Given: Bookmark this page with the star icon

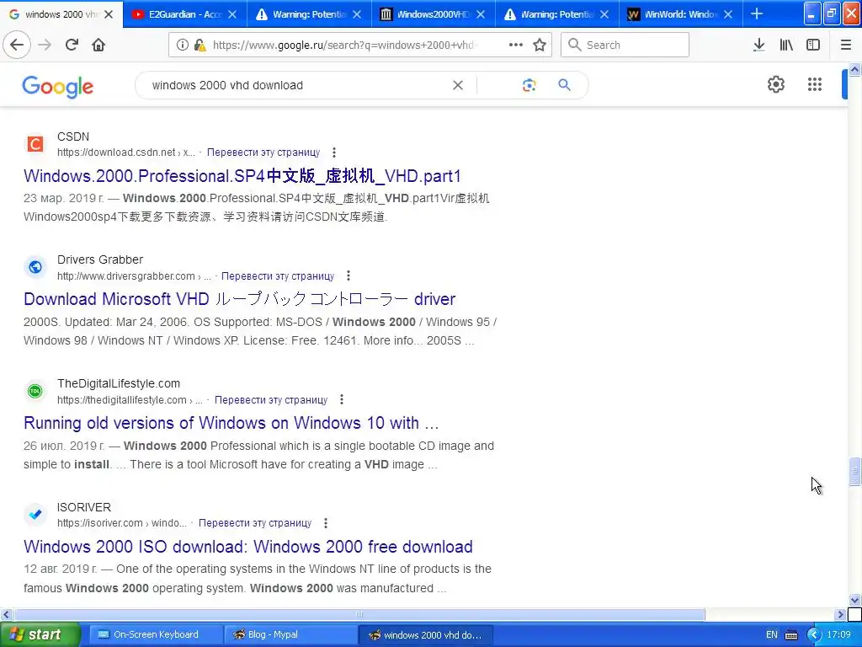Looking at the screenshot, I should point(540,45).
